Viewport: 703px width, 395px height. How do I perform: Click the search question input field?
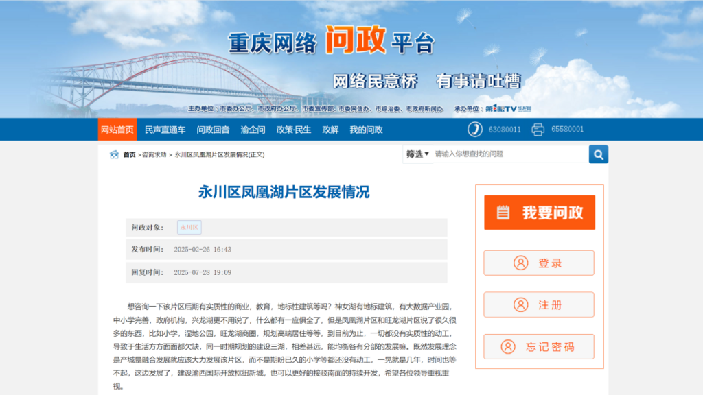click(508, 154)
